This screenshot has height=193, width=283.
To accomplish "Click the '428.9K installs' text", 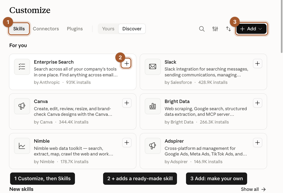I will pyautogui.click(x=213, y=83).
